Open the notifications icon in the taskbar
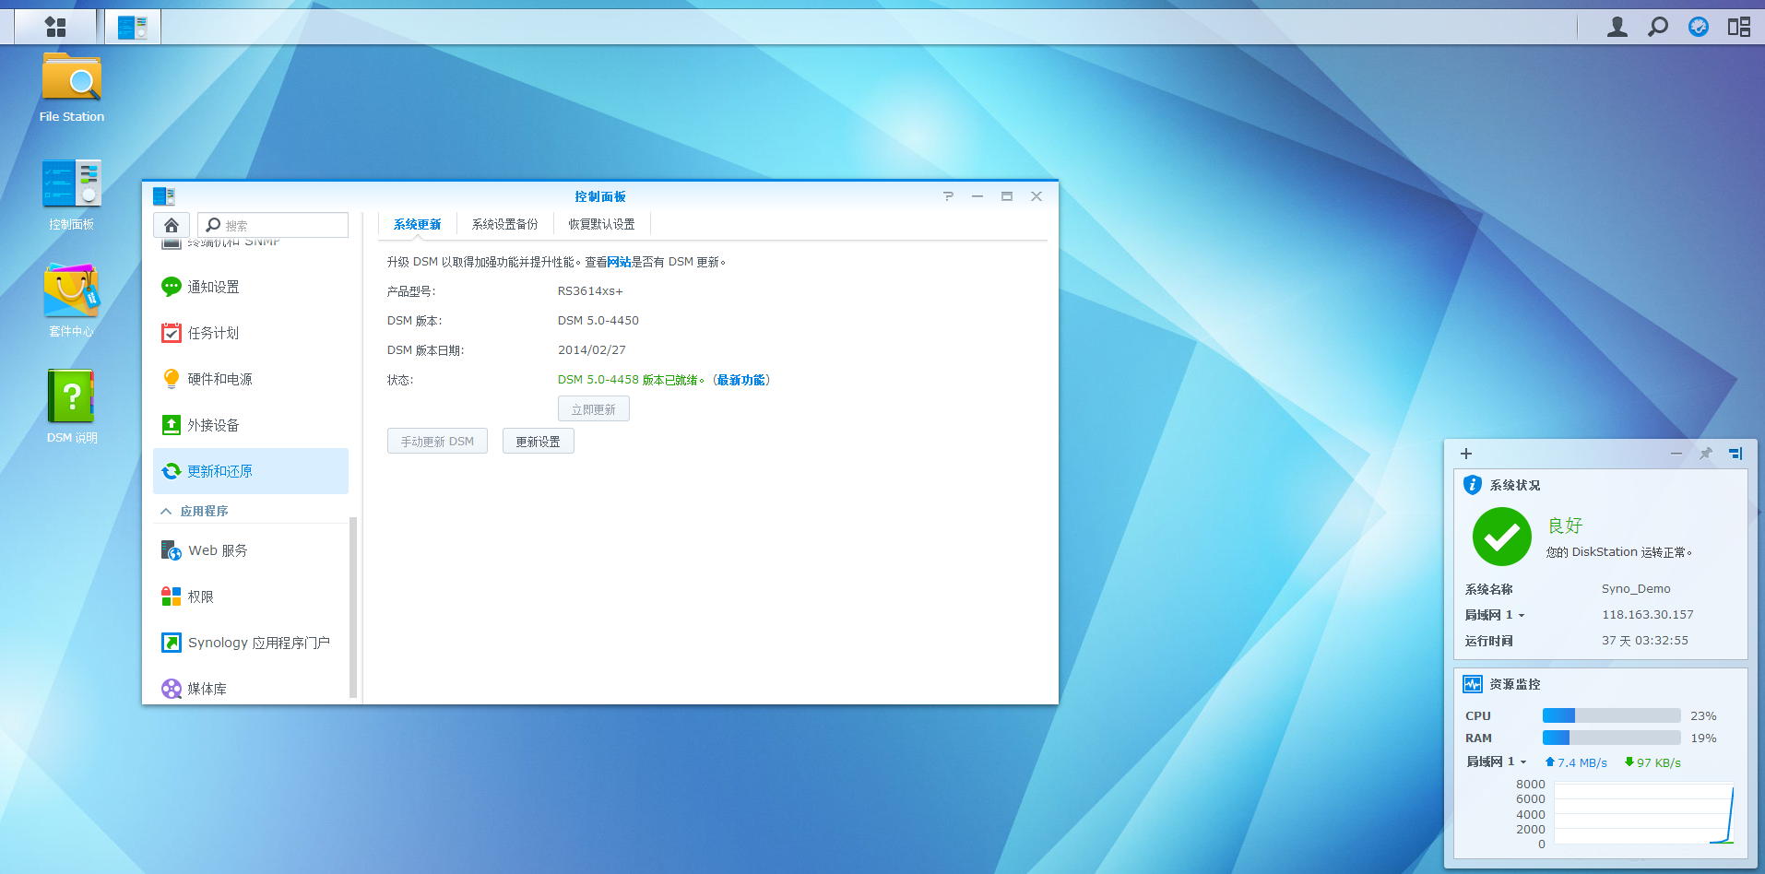Viewport: 1765px width, 874px height. pos(1698,27)
